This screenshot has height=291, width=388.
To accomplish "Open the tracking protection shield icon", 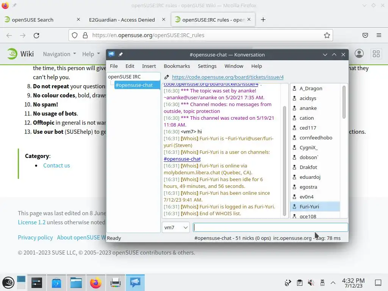I will click(75, 35).
